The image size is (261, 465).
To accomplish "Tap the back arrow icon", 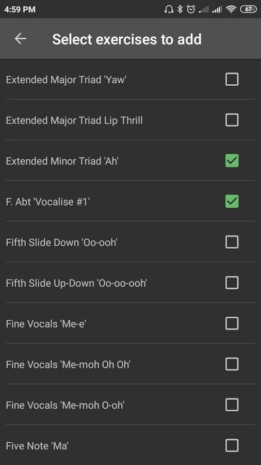I will click(21, 39).
